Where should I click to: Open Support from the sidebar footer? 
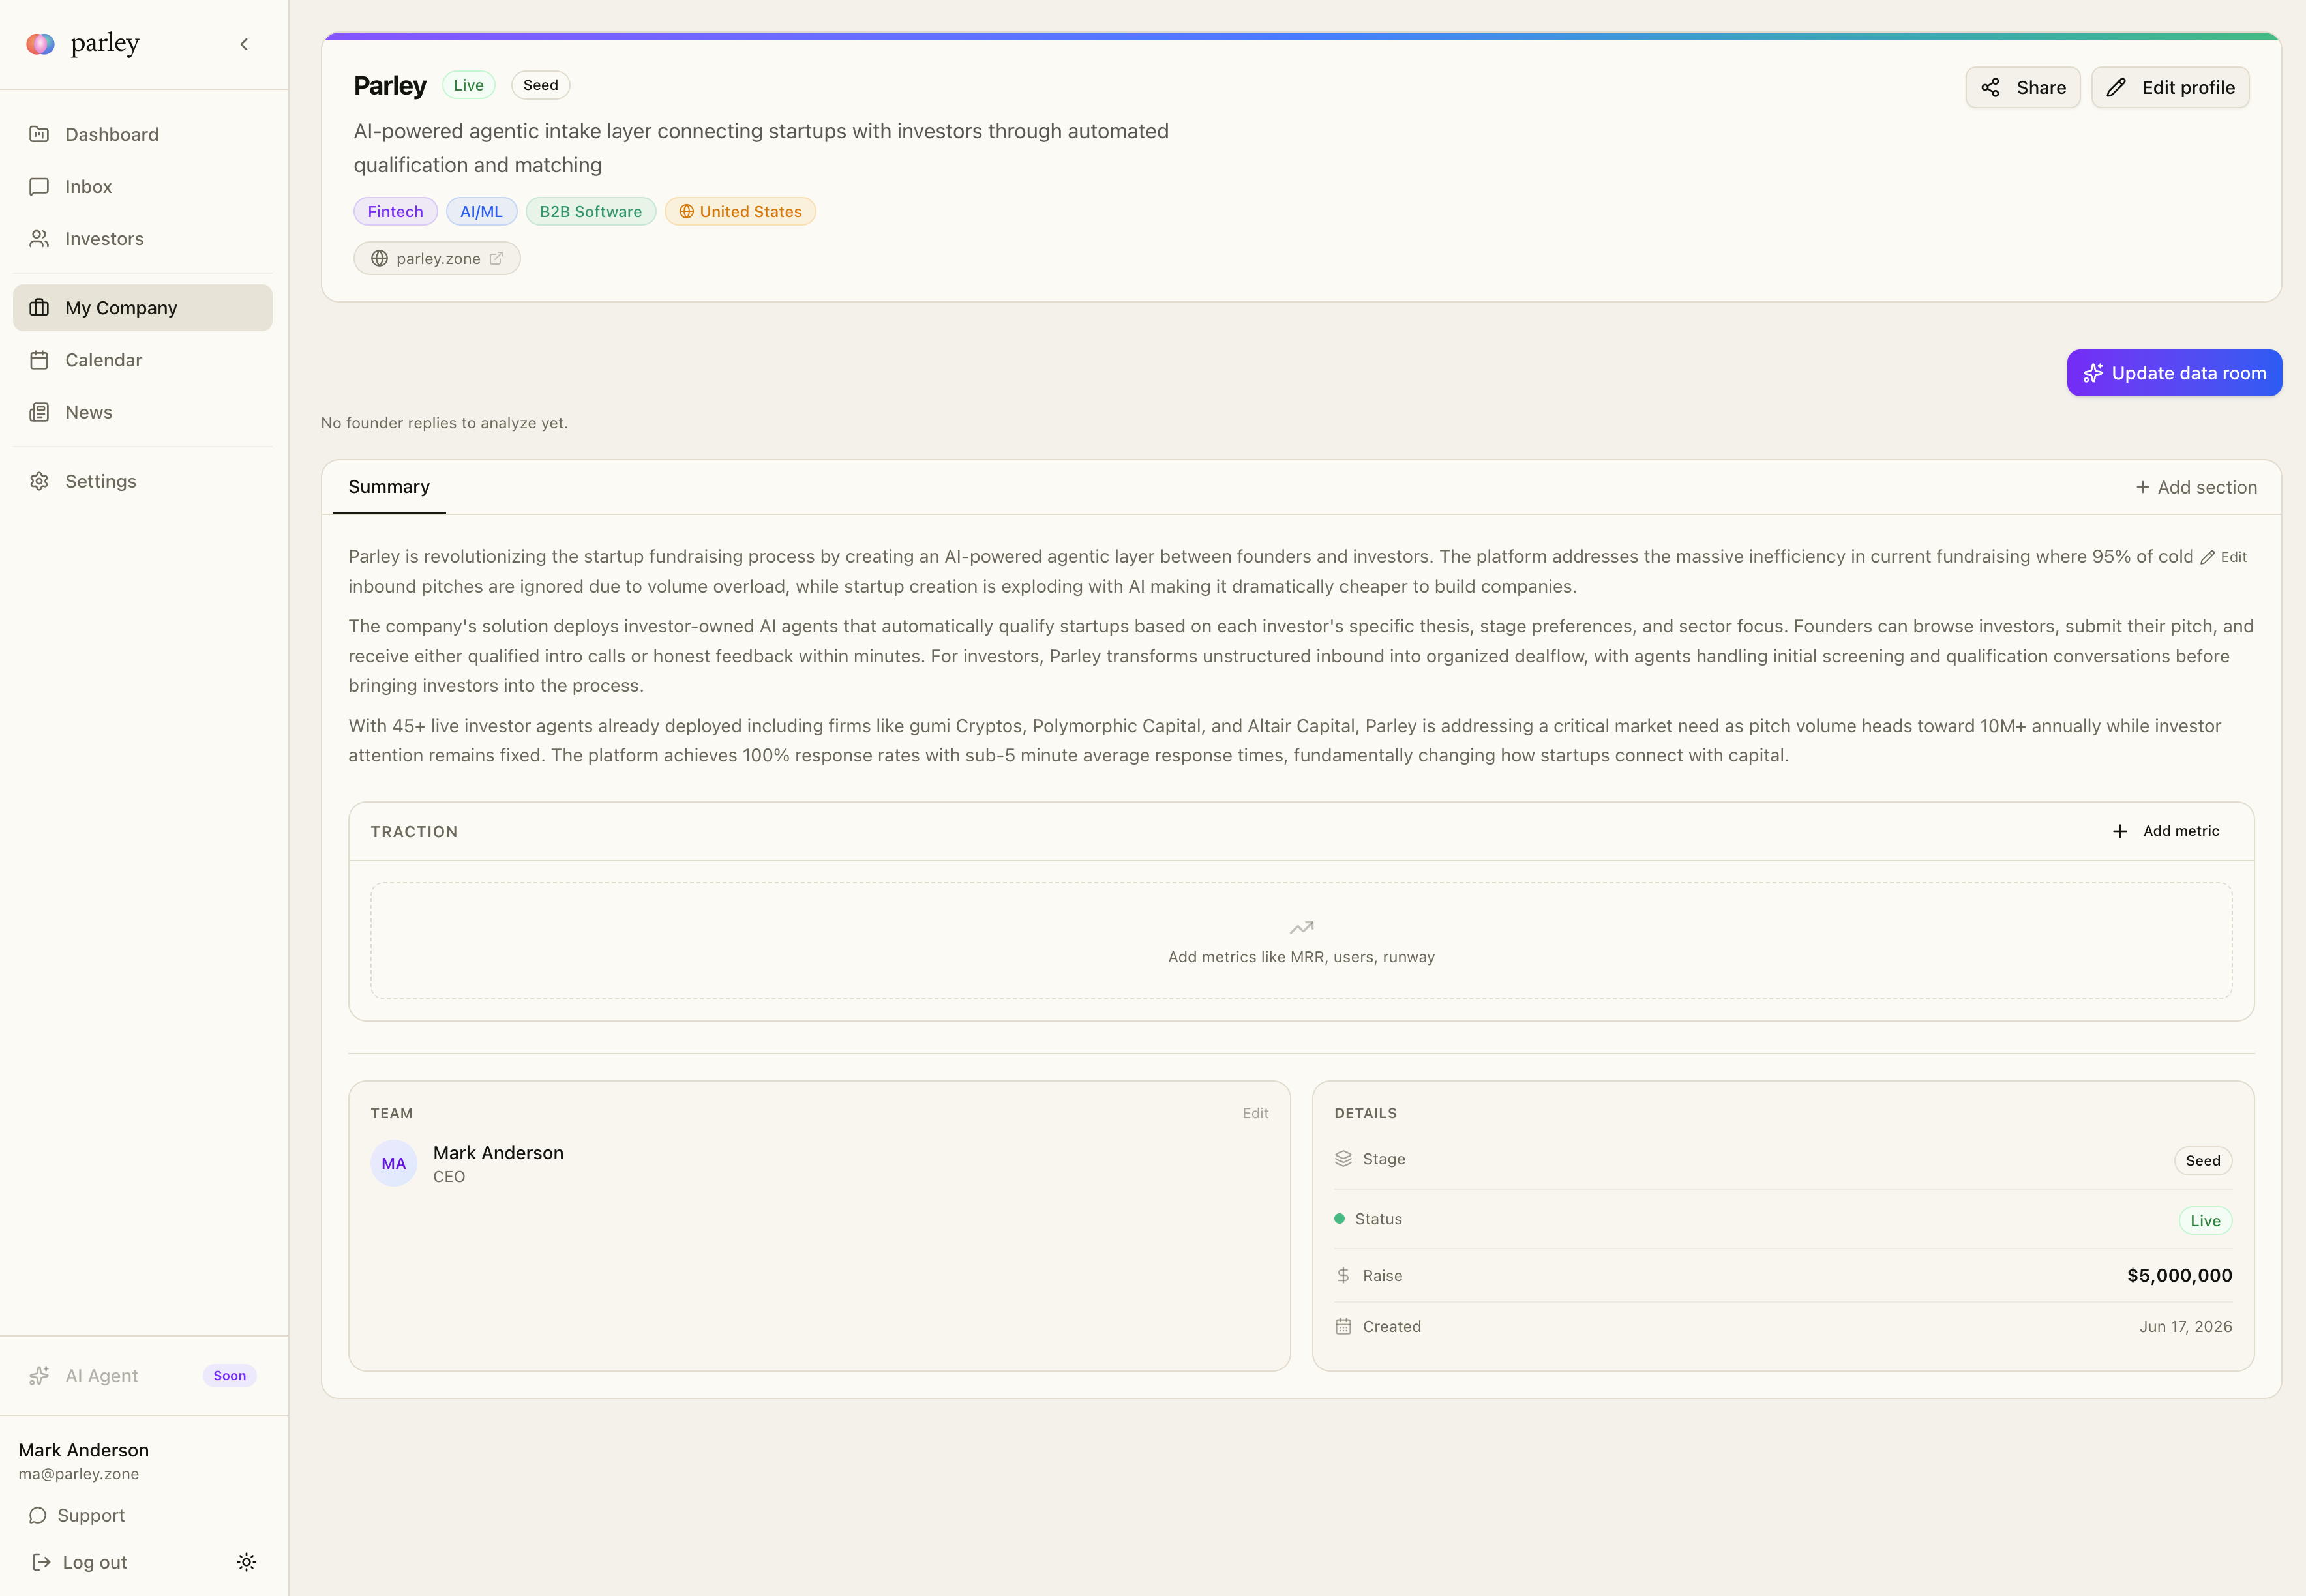click(x=78, y=1515)
